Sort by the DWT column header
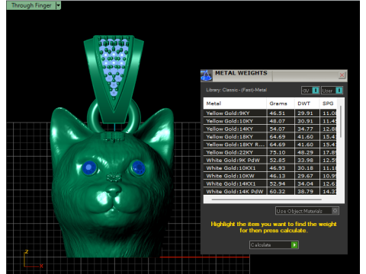This screenshot has width=366, height=274. point(307,104)
